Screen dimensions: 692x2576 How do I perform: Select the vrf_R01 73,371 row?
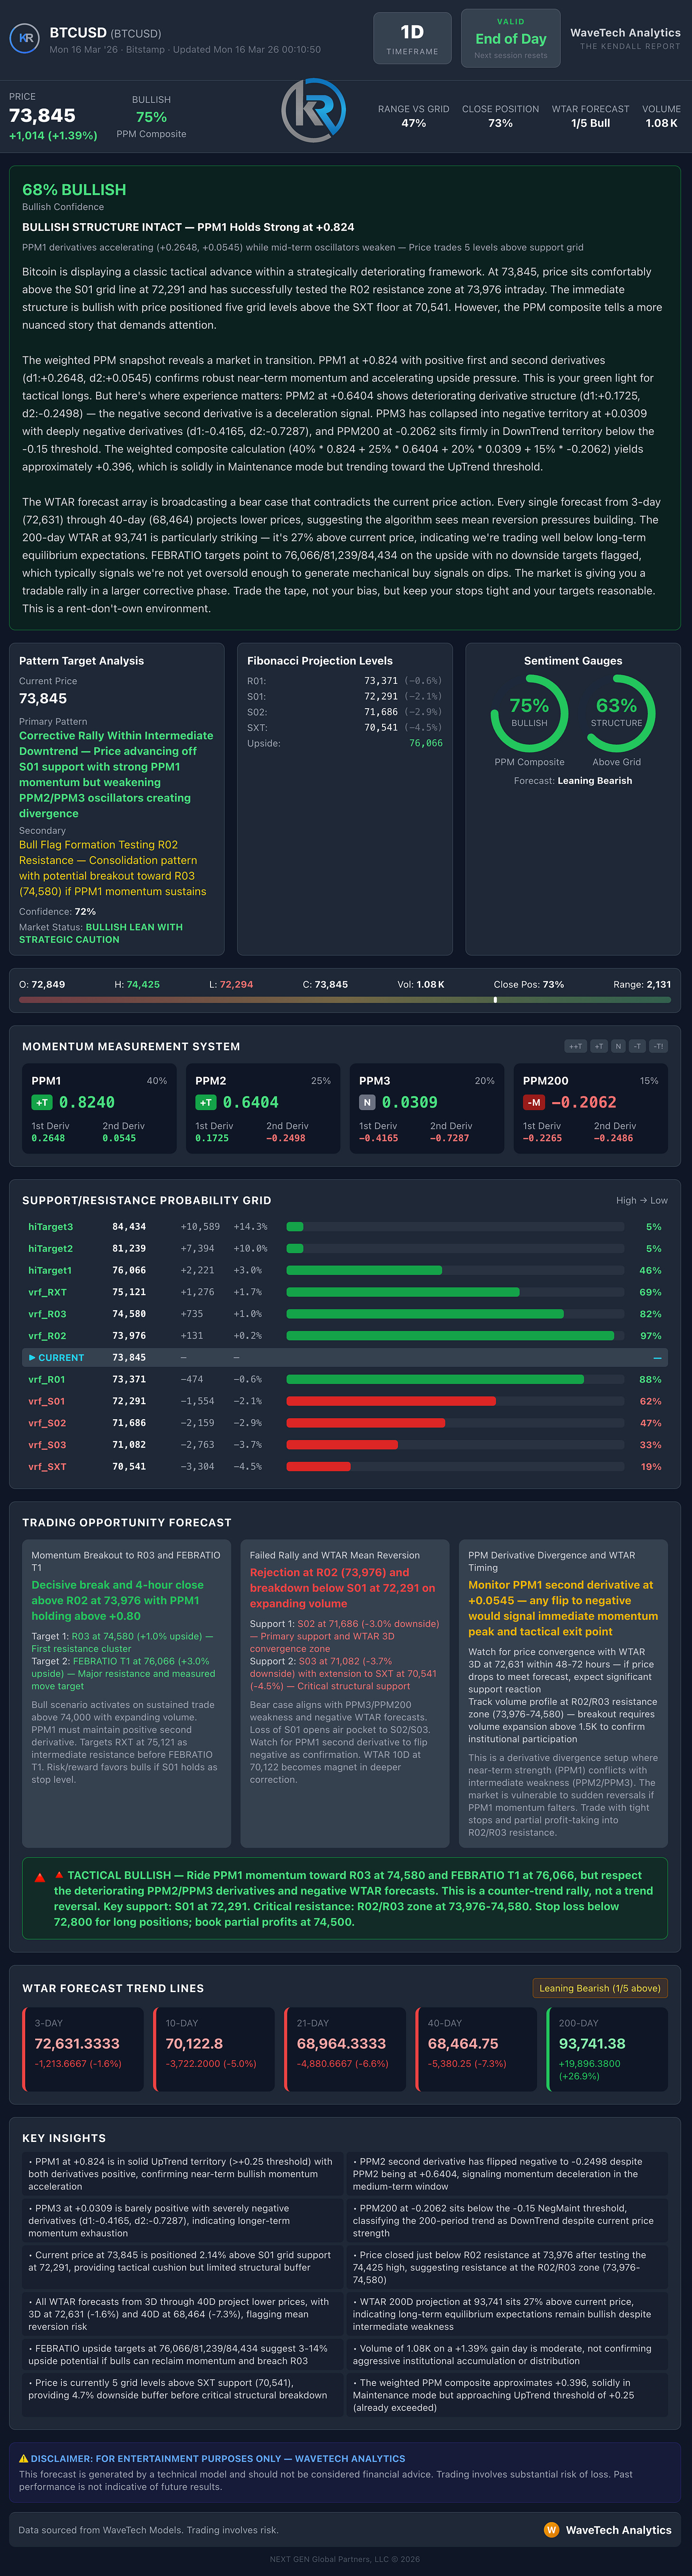(x=345, y=1380)
